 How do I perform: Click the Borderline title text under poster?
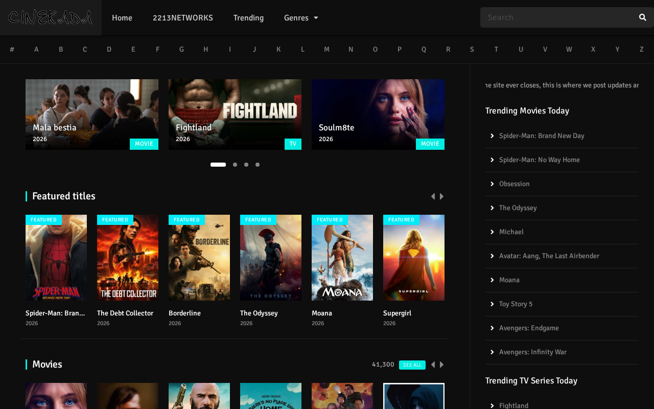pos(184,313)
